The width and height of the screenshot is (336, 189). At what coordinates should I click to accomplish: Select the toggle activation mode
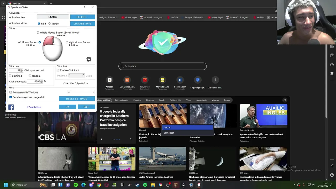(50, 24)
